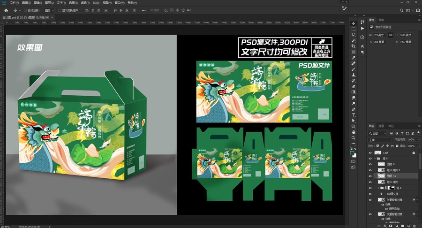
Task: Select the Polygonal Lasso tool
Action: click(x=354, y=35)
